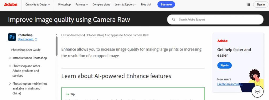Click Sign in button in help card
This screenshot has height=100, width=269.
(x=224, y=65)
